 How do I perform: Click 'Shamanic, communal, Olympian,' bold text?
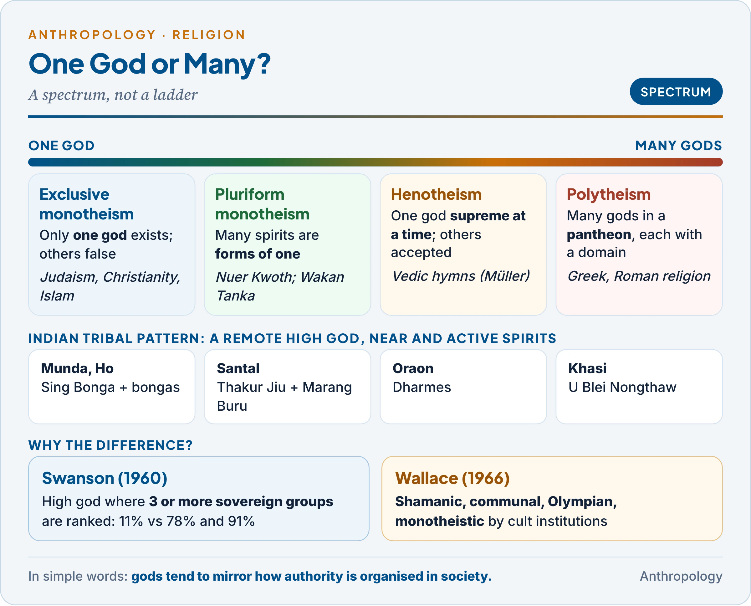click(506, 502)
